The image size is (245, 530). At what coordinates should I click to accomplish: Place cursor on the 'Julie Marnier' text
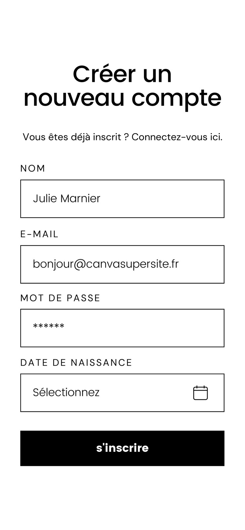tap(67, 198)
